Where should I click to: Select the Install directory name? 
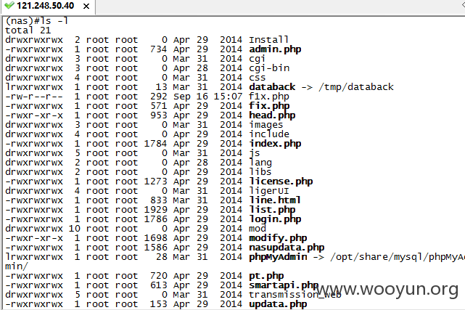pos(268,40)
